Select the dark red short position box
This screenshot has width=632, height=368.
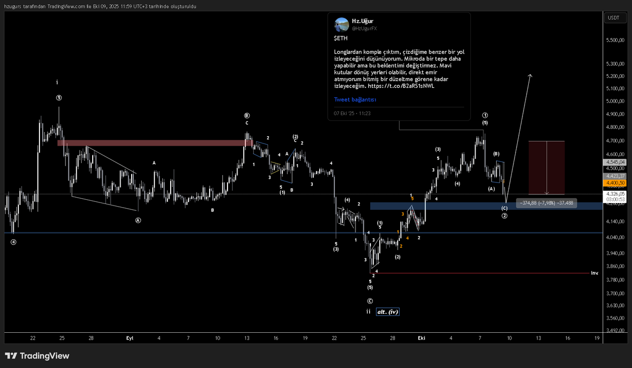[547, 168]
